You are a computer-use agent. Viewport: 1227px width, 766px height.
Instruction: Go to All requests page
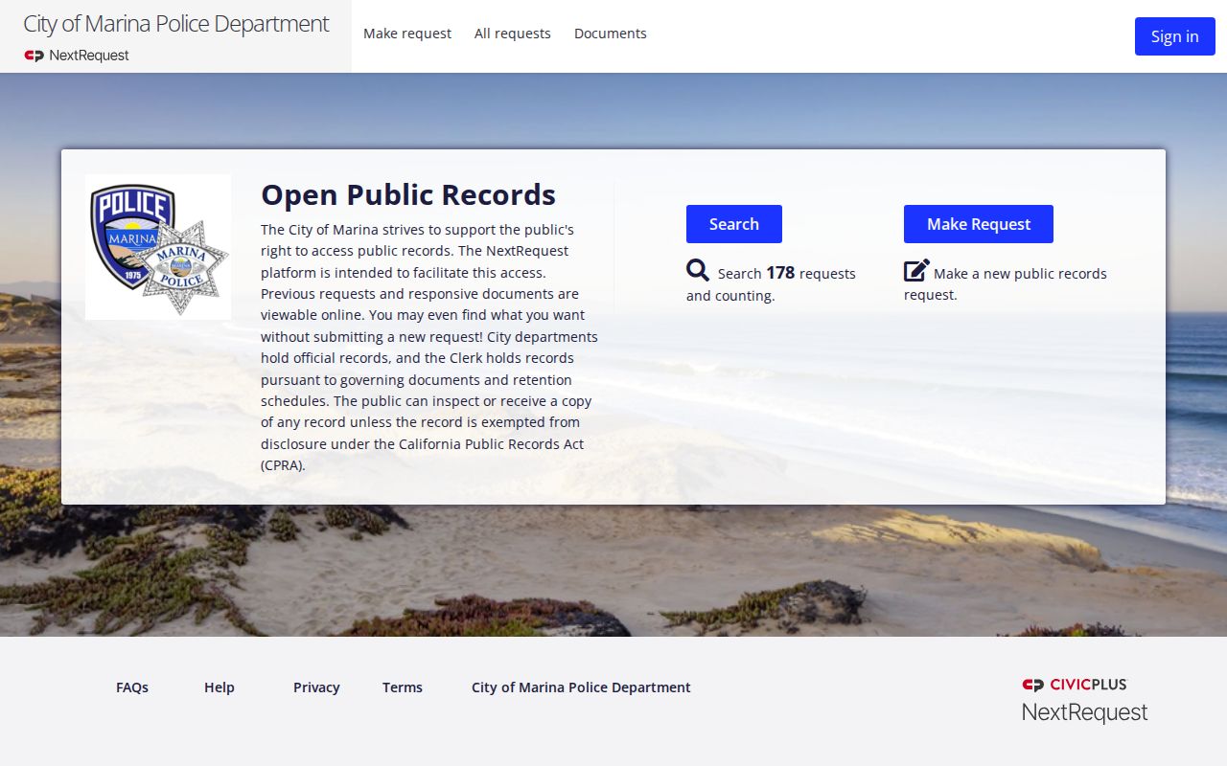513,34
